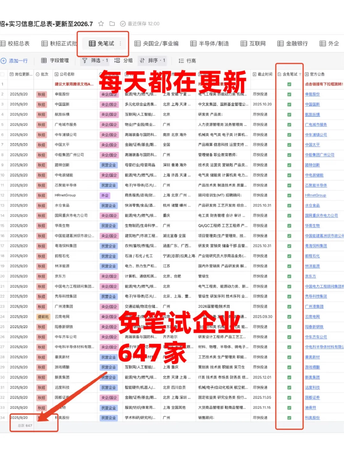
Task: Star the document with the favorite icon
Action: (101, 24)
